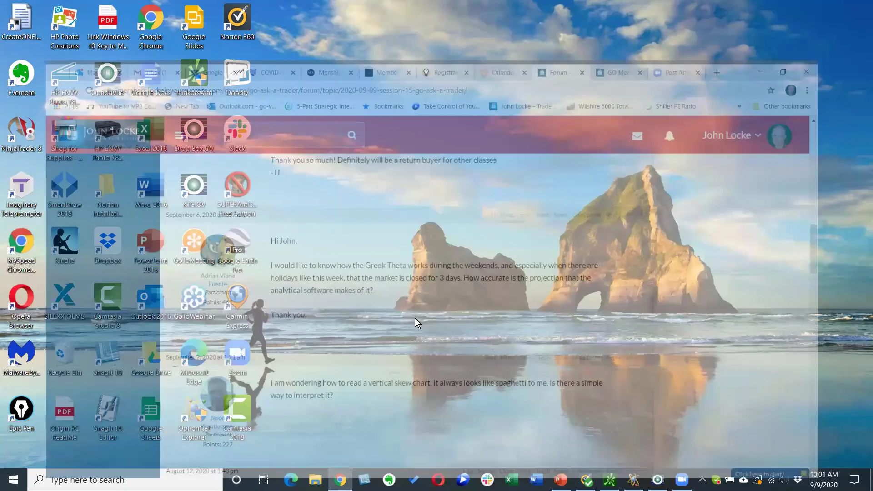873x491 pixels.
Task: Select the OptionVue desktop icon
Action: coord(108,79)
